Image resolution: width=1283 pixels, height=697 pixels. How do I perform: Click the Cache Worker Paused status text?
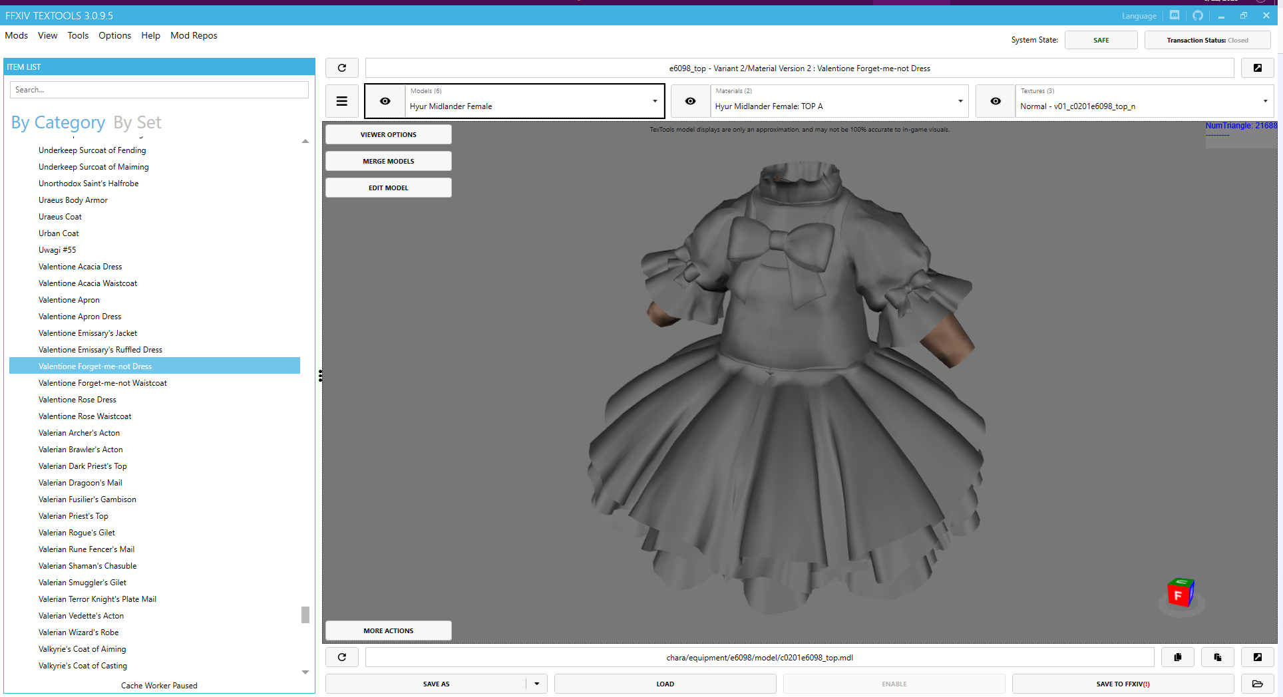tap(159, 686)
